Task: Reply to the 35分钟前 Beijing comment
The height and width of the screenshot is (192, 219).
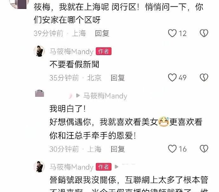Action: click(118, 78)
